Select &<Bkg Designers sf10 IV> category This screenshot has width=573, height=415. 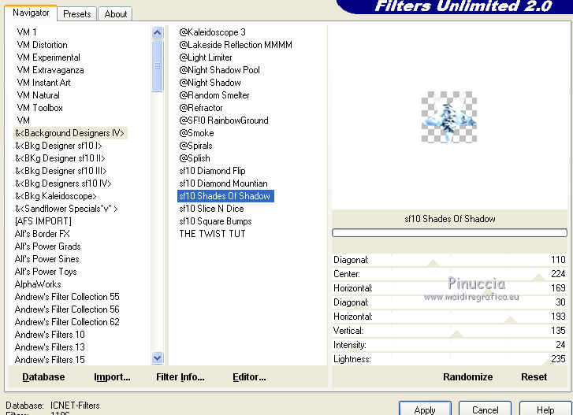[x=63, y=183]
